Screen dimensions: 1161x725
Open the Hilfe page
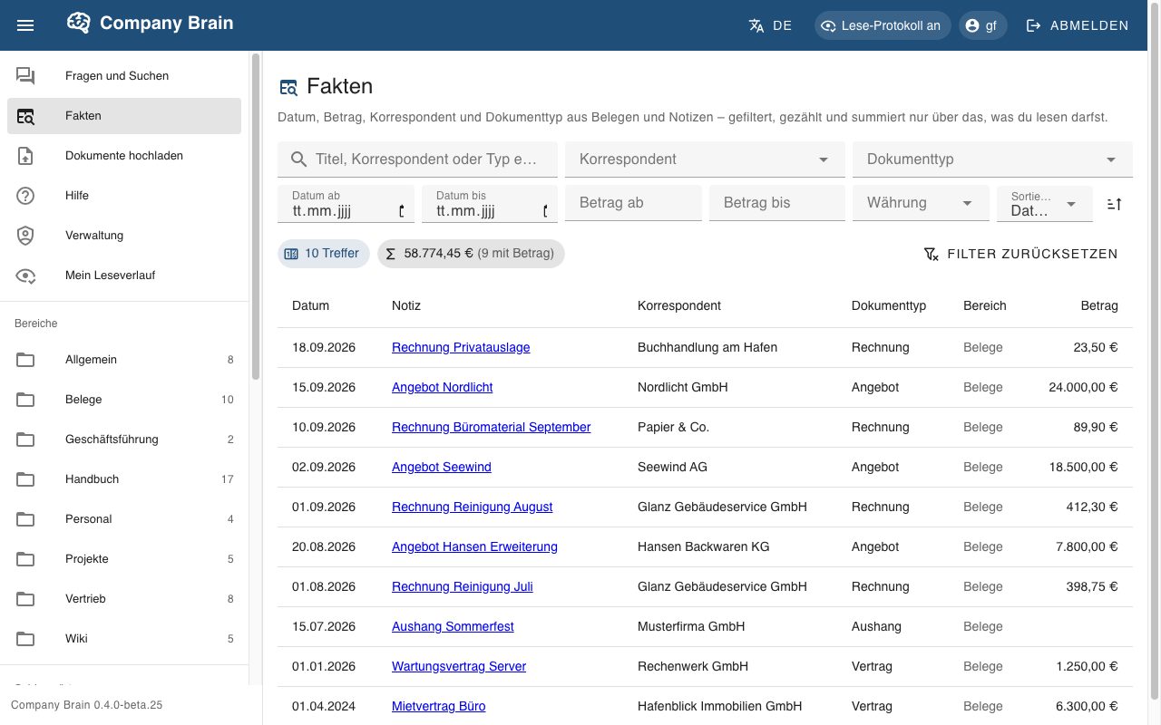point(124,196)
